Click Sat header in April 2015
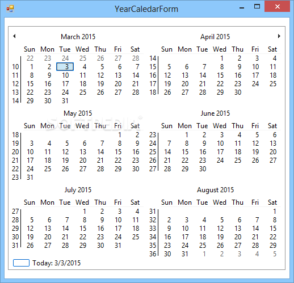Viewport: 294px width, 283px height. tap(272, 49)
